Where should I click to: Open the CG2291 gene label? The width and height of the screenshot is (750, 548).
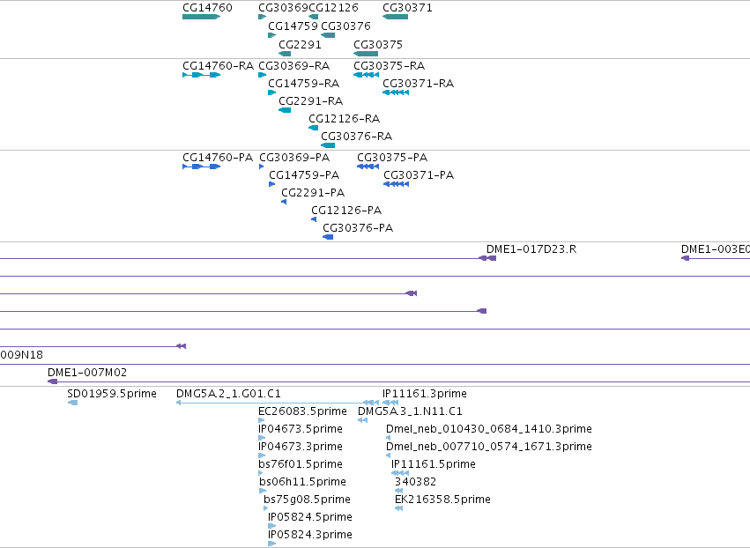(x=300, y=45)
